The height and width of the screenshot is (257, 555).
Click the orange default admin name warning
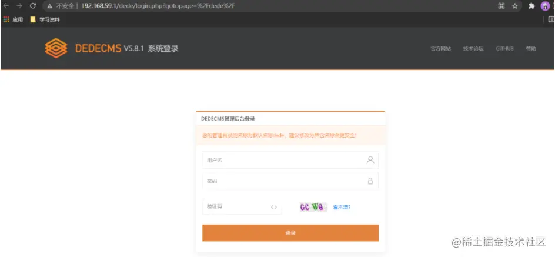coord(279,135)
